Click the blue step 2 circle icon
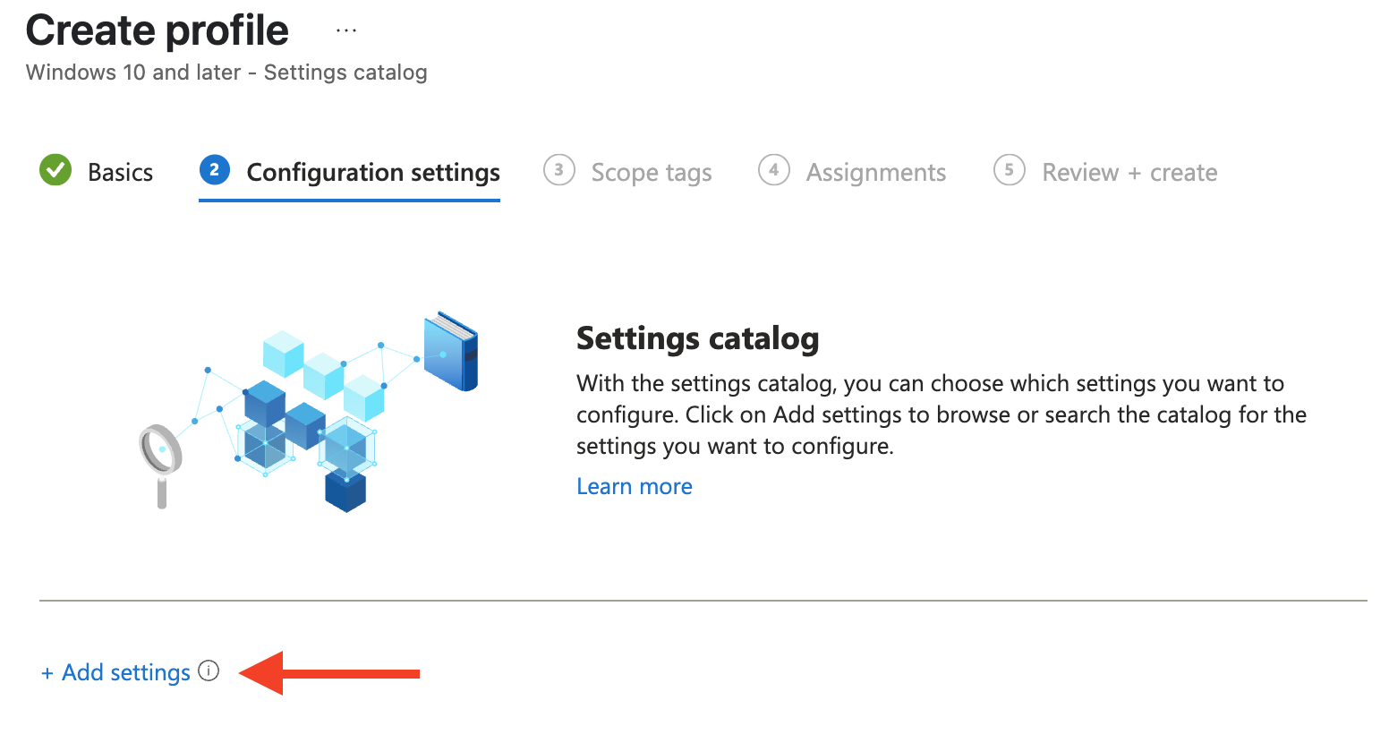Image resolution: width=1389 pixels, height=743 pixels. (x=214, y=170)
